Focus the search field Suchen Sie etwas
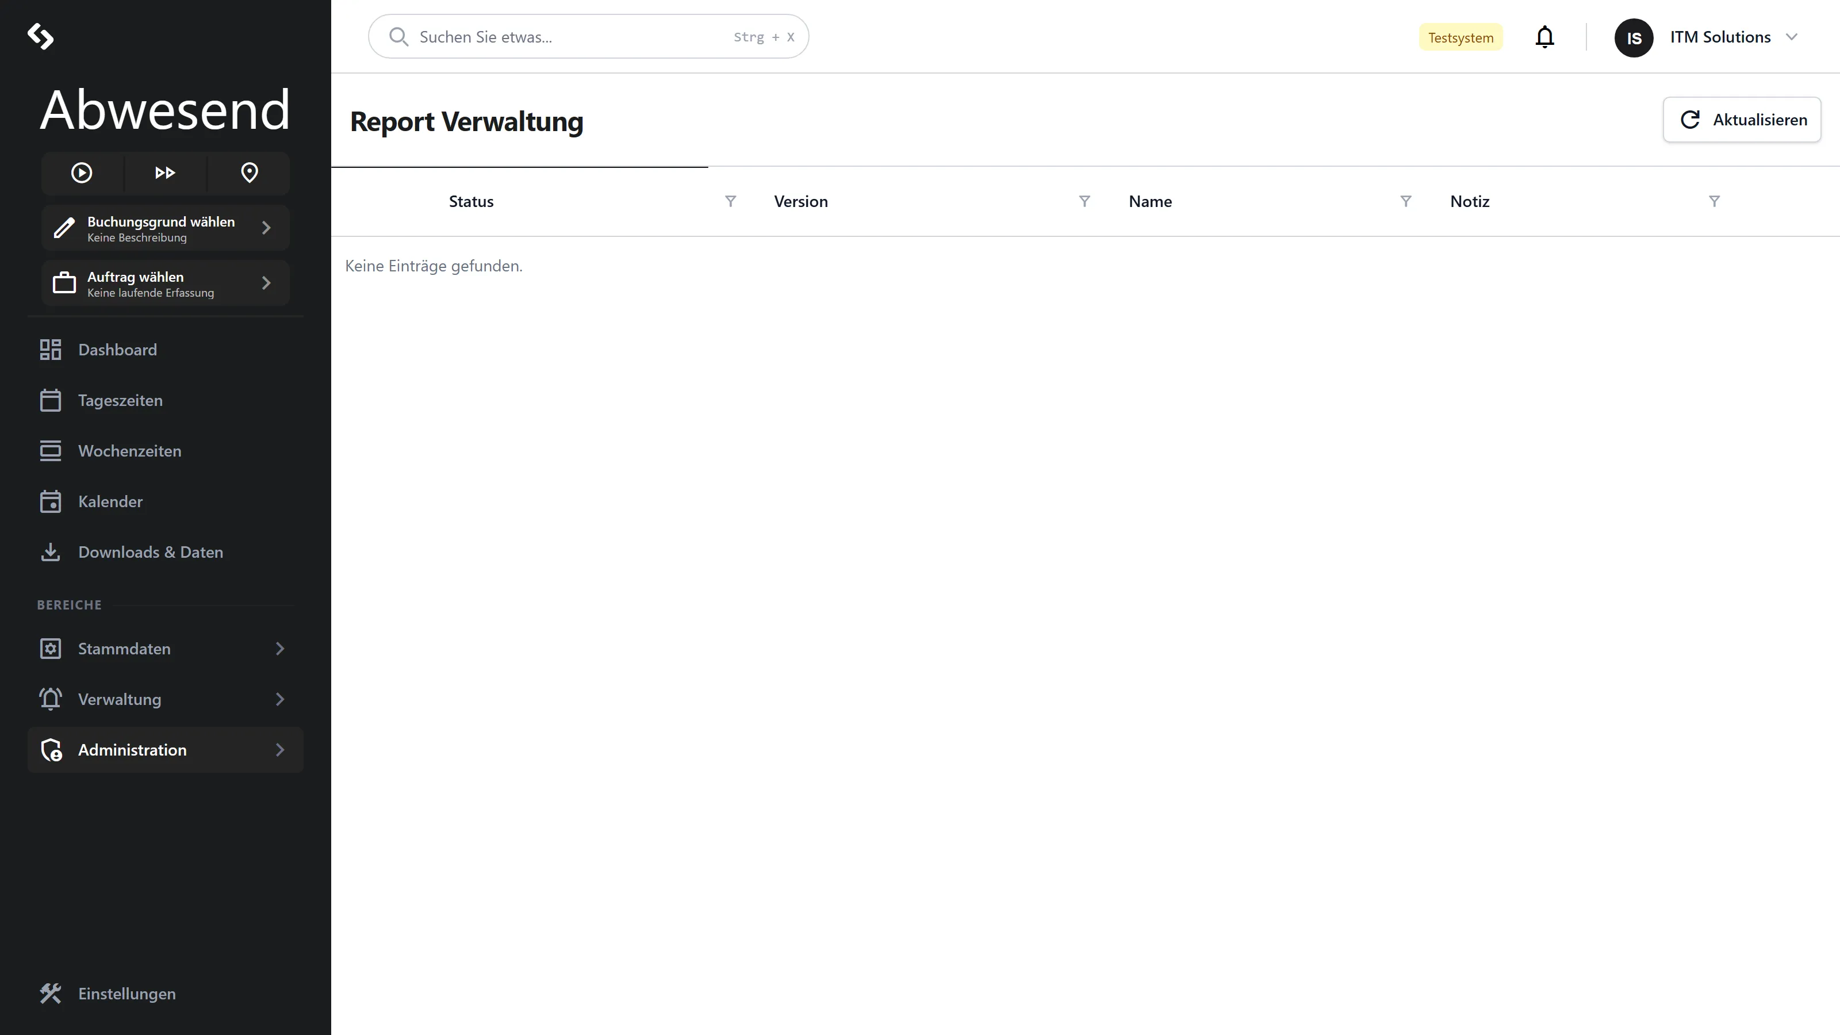The width and height of the screenshot is (1840, 1035). 589,36
